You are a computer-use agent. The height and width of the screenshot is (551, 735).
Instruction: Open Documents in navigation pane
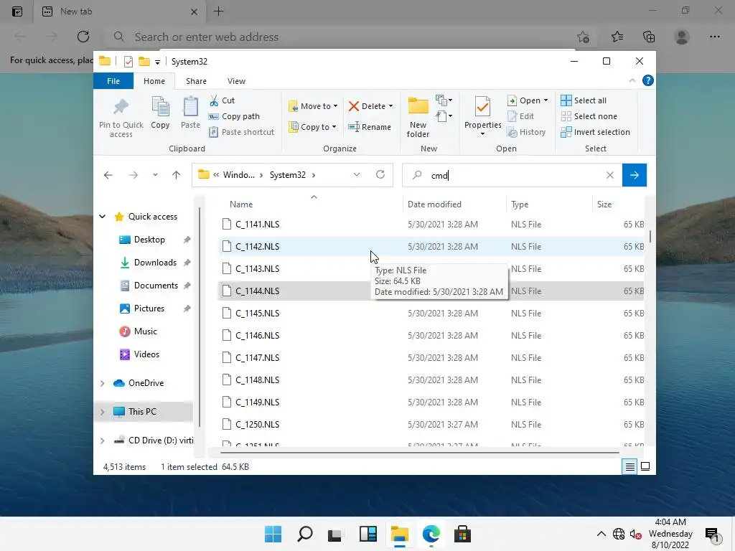(x=156, y=286)
